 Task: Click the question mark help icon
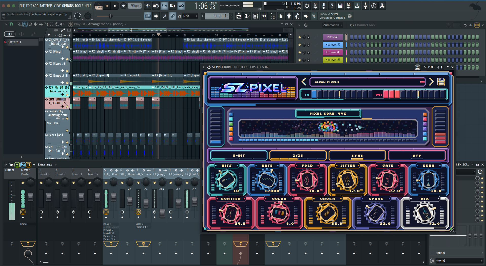[x=332, y=6]
